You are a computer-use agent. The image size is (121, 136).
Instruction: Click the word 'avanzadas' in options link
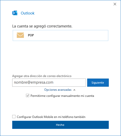point(65,90)
